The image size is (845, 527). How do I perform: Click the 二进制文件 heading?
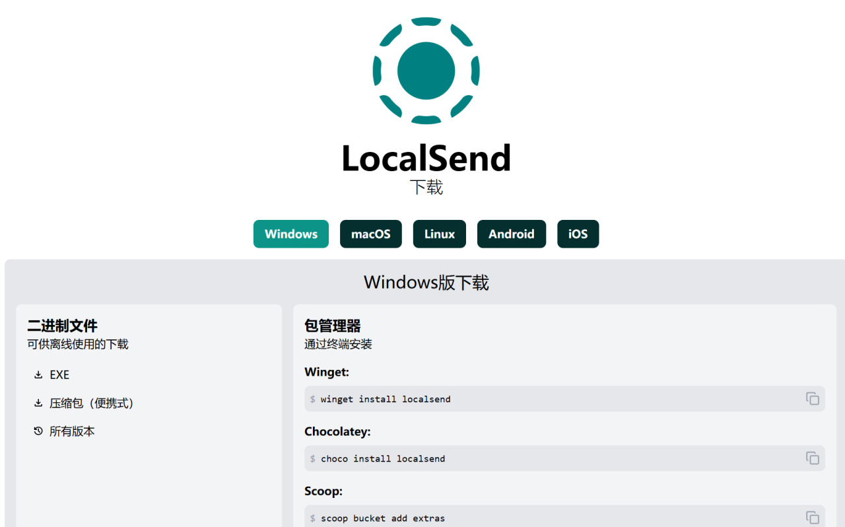(62, 326)
